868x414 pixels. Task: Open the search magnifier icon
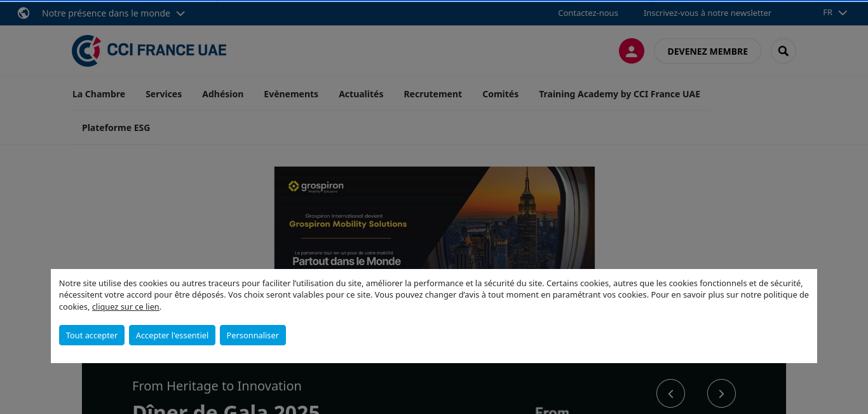click(783, 51)
